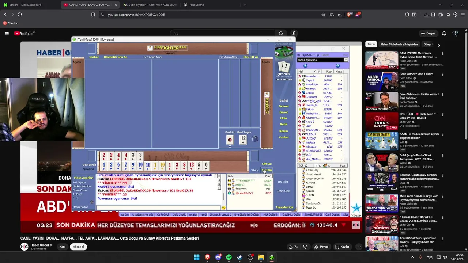Toggle Oto. Çift Aç option
The height and width of the screenshot is (263, 468).
click(x=251, y=57)
